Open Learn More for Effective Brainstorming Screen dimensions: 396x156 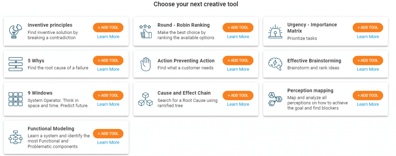pyautogui.click(x=368, y=69)
